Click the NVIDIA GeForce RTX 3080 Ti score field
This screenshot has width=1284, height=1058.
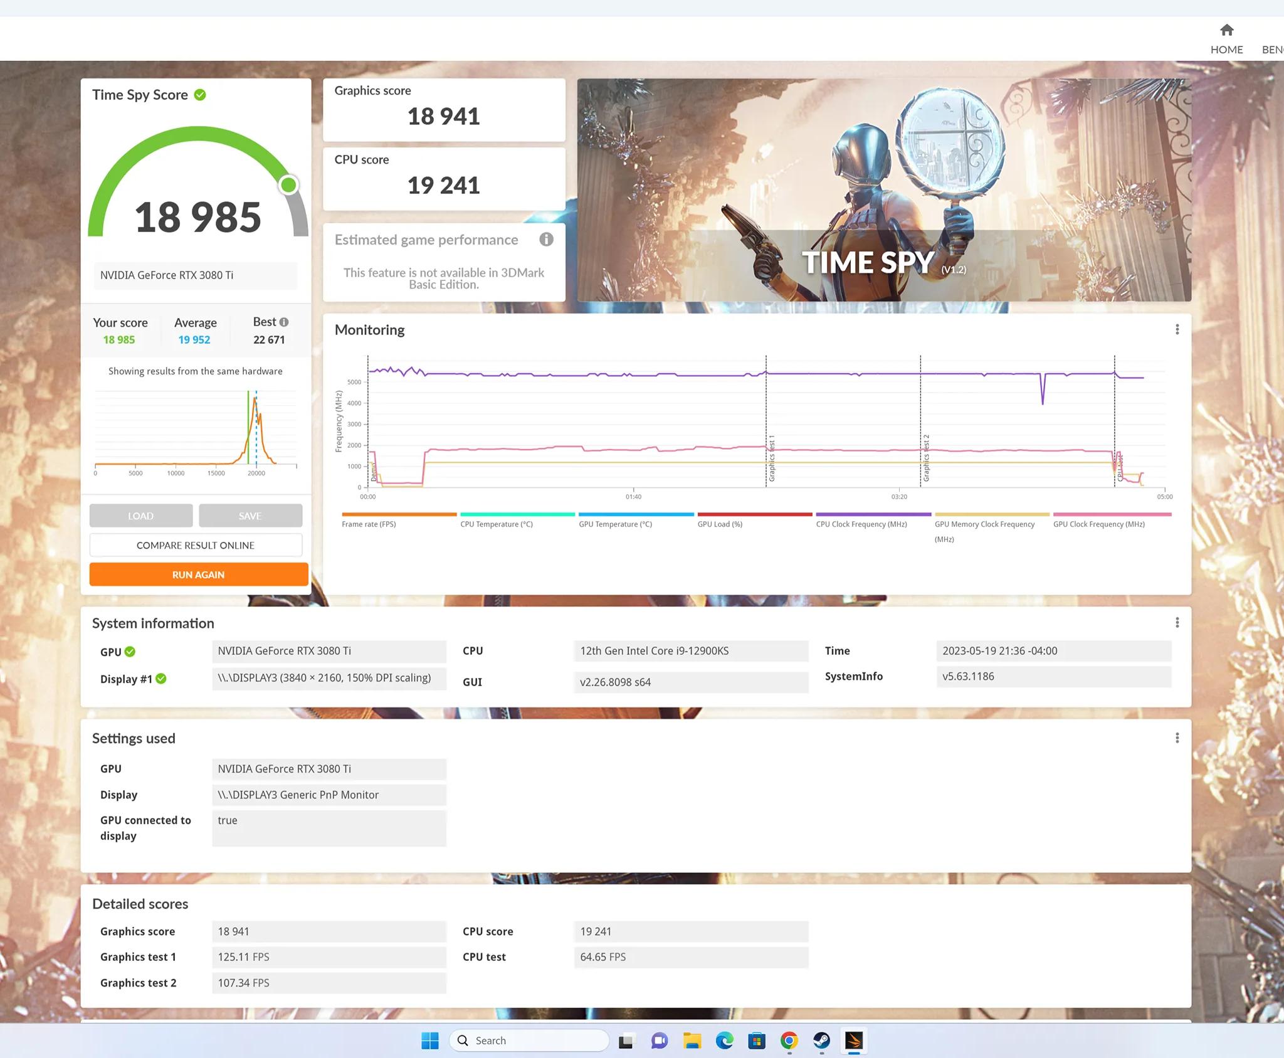[x=196, y=275]
